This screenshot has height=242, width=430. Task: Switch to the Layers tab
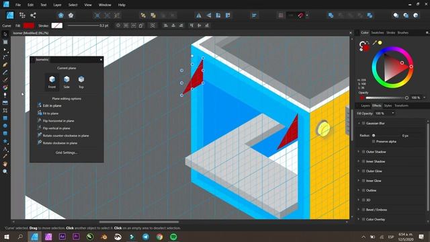[x=365, y=106]
